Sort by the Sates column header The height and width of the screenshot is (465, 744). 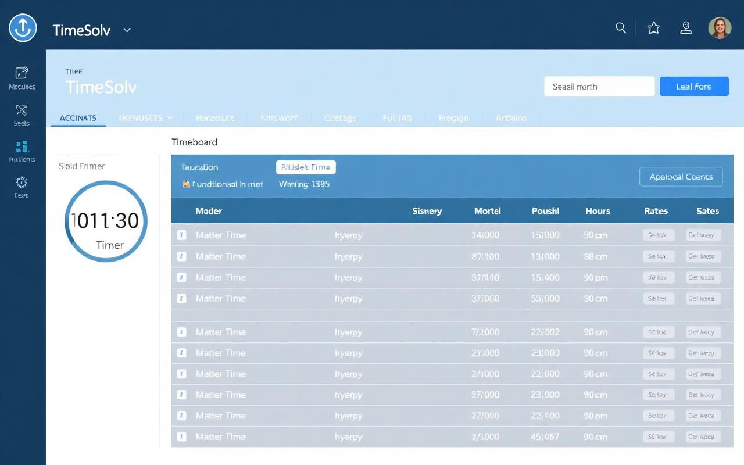(x=708, y=211)
